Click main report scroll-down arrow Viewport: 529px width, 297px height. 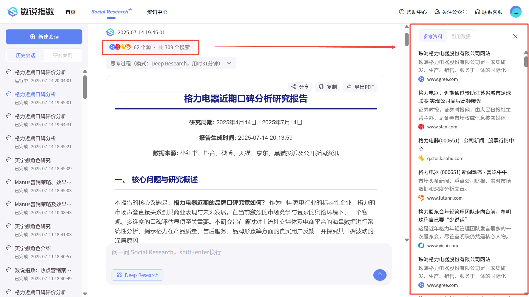point(407,240)
